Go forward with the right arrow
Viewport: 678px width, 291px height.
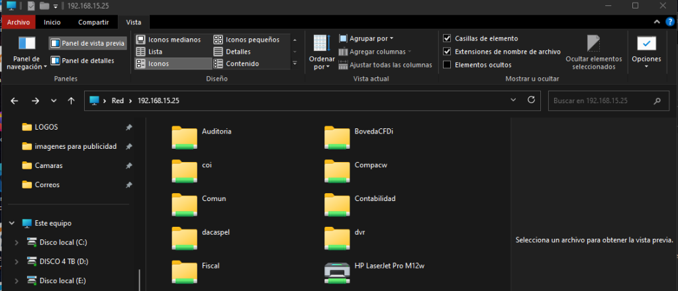[x=36, y=101]
